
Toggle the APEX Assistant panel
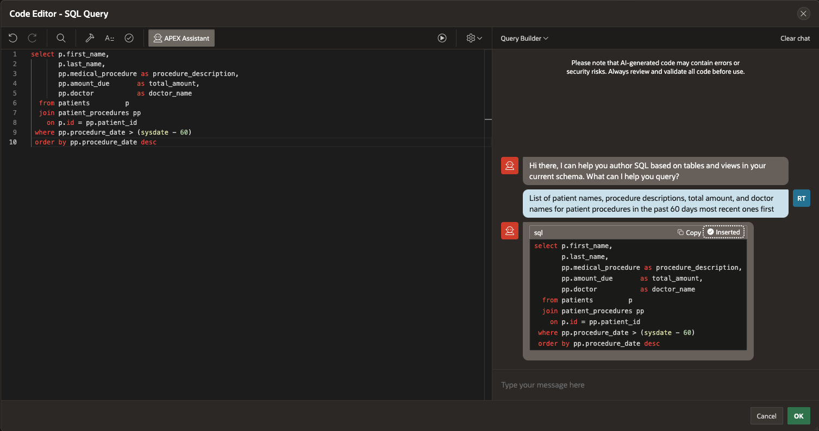(x=182, y=38)
